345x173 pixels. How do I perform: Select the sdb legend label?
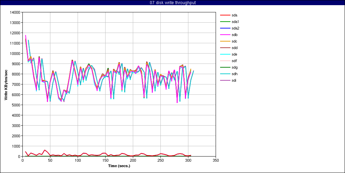click(235, 35)
